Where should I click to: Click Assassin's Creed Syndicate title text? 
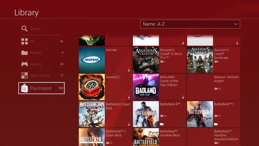click(x=221, y=54)
